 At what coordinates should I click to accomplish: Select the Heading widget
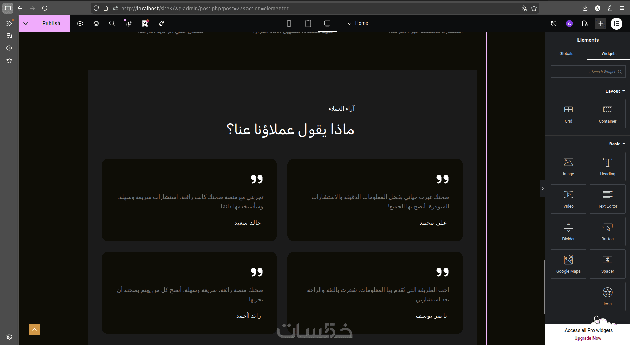607,167
